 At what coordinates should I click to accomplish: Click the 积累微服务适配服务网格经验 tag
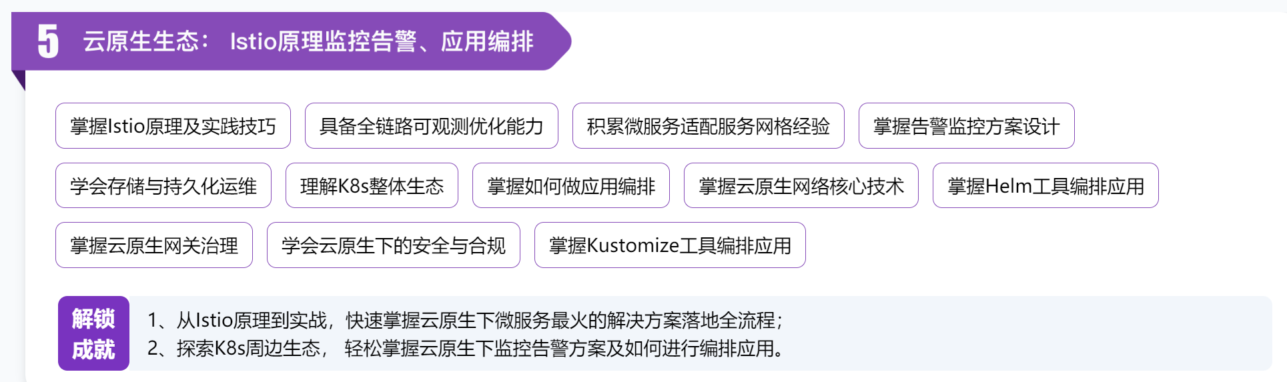[708, 126]
